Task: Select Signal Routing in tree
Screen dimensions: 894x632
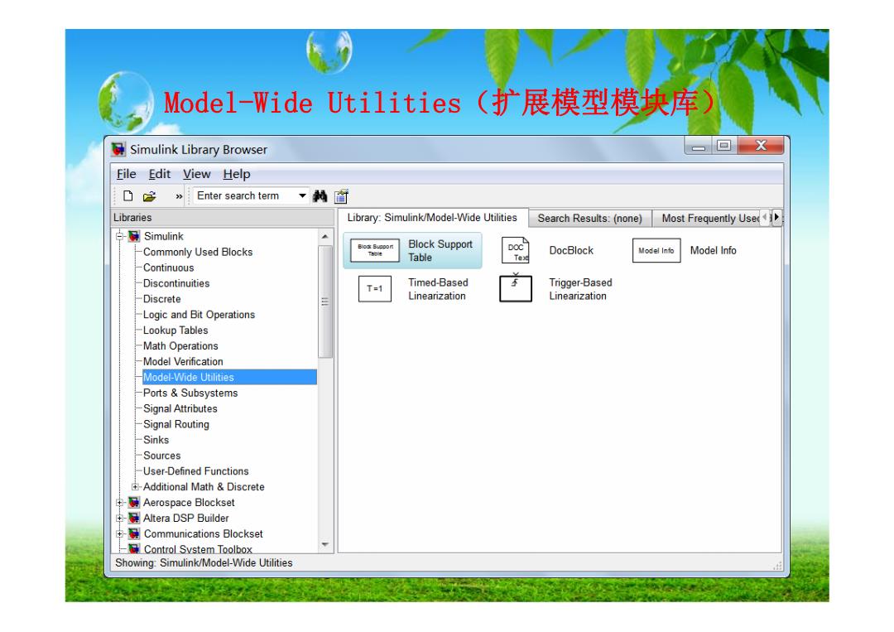Action: point(176,424)
